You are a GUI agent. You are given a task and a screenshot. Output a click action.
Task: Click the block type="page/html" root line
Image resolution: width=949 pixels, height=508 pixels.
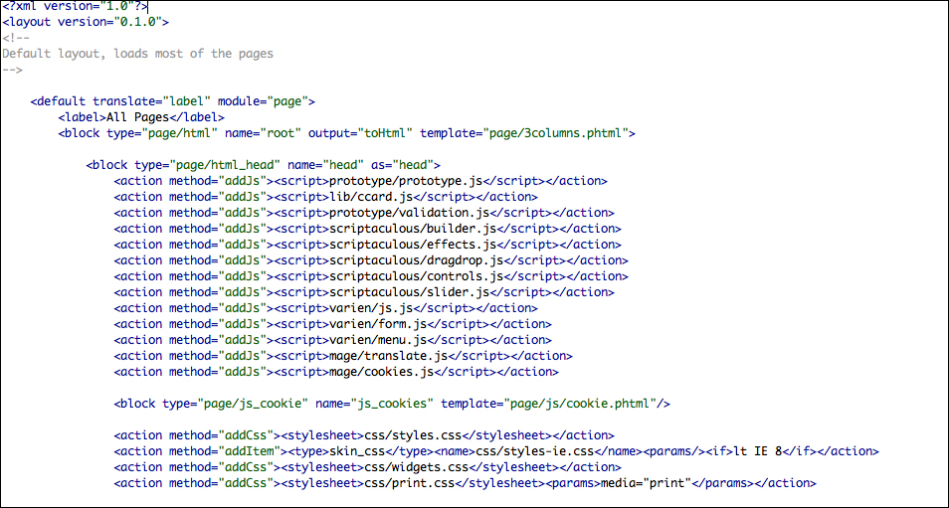pyautogui.click(x=347, y=133)
